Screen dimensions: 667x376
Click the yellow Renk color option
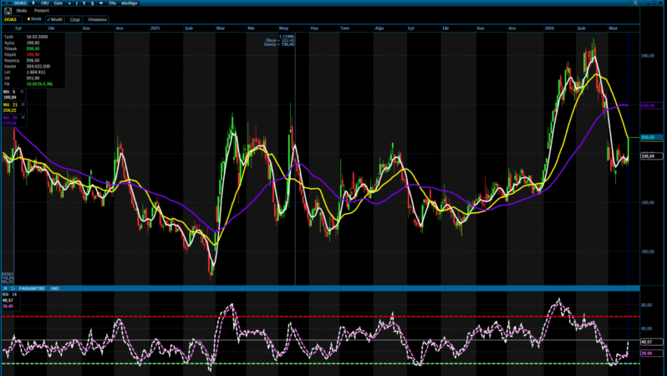pyautogui.click(x=34, y=18)
